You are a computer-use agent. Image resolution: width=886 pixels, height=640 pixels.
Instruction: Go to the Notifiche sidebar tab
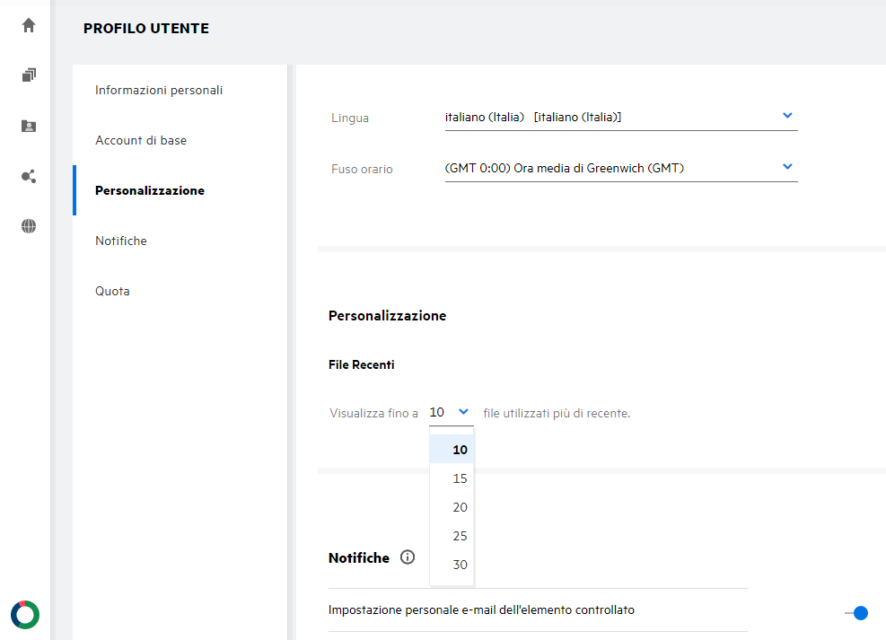tap(121, 241)
